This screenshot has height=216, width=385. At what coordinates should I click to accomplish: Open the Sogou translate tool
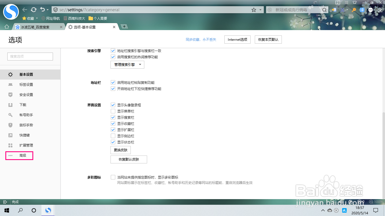coord(362,10)
